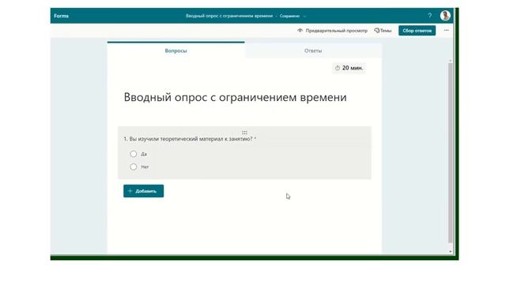Choose the Да radio option
This screenshot has height=284, width=506.
pos(134,154)
